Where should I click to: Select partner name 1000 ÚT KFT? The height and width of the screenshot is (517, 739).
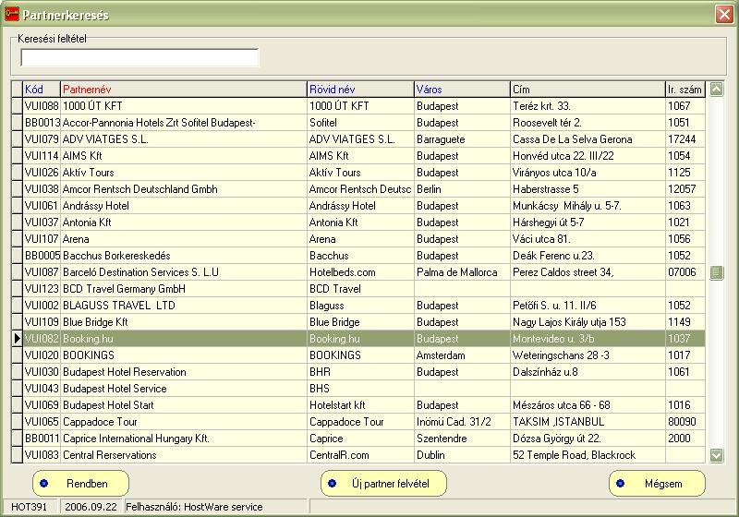(92, 106)
